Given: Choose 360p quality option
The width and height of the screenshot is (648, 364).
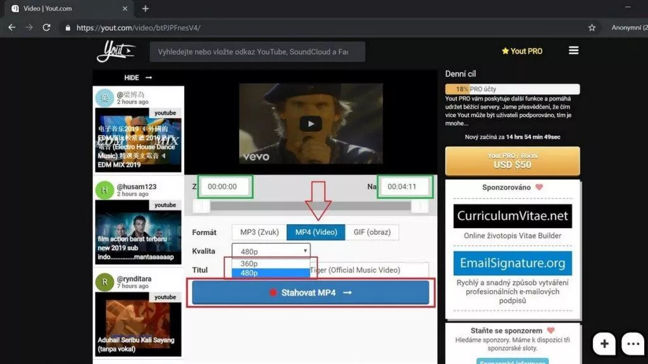Looking at the screenshot, I should click(x=271, y=264).
